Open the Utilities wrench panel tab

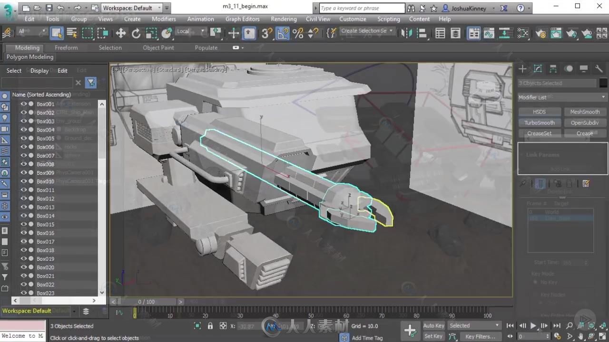click(599, 69)
